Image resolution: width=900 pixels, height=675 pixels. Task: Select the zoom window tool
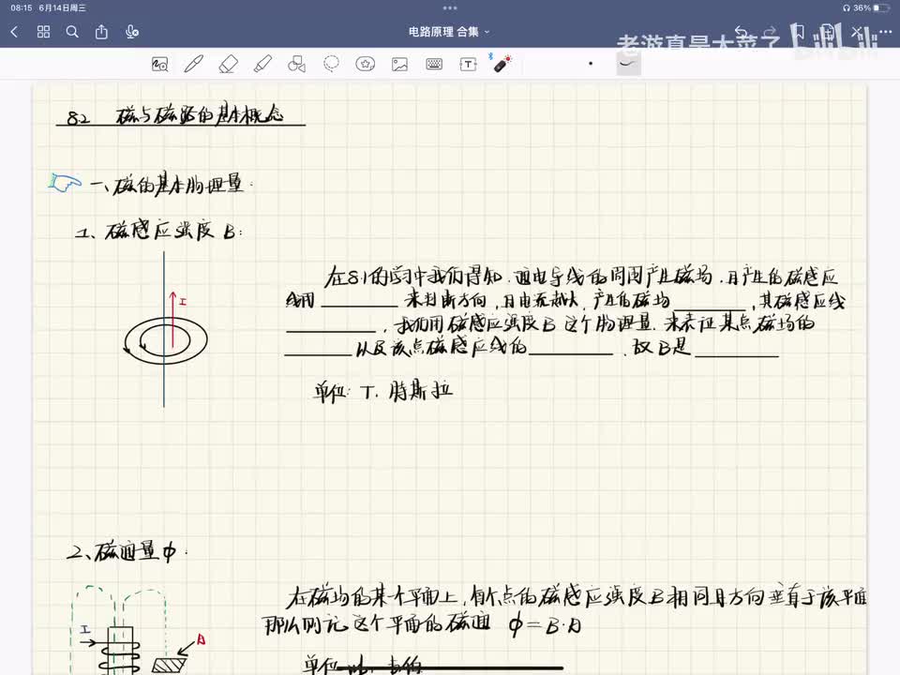coord(159,64)
